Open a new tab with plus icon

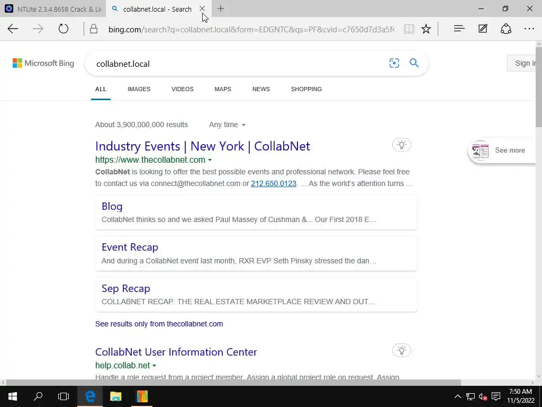221,8
